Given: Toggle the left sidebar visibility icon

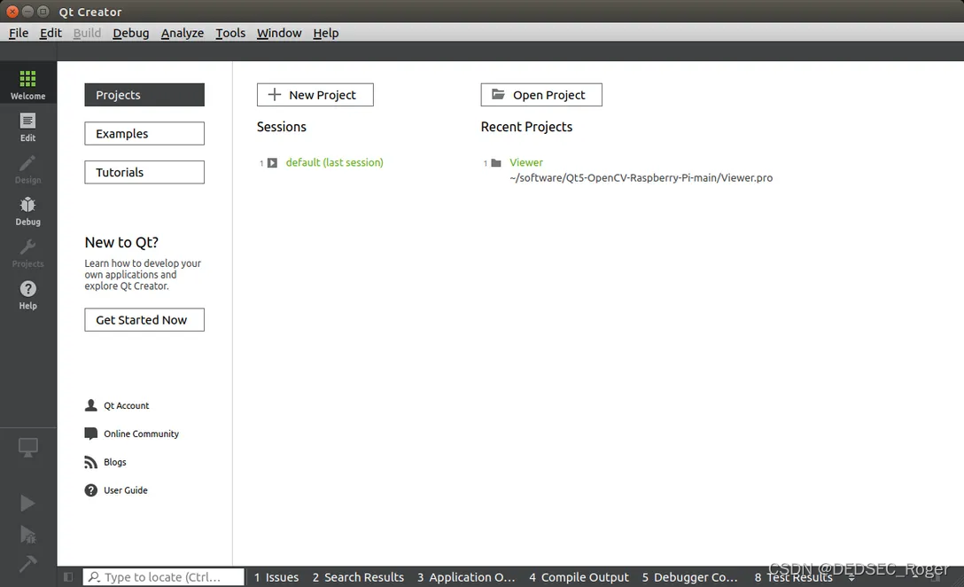Looking at the screenshot, I should [68, 577].
